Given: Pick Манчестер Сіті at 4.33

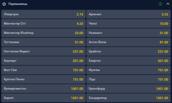Looking at the screenshot, I should [x=43, y=23].
